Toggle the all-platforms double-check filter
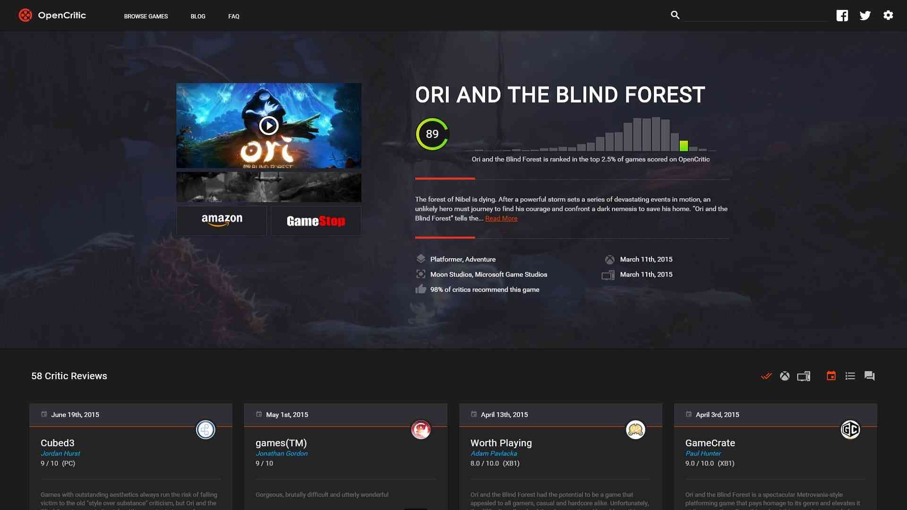Image resolution: width=907 pixels, height=510 pixels. [766, 376]
